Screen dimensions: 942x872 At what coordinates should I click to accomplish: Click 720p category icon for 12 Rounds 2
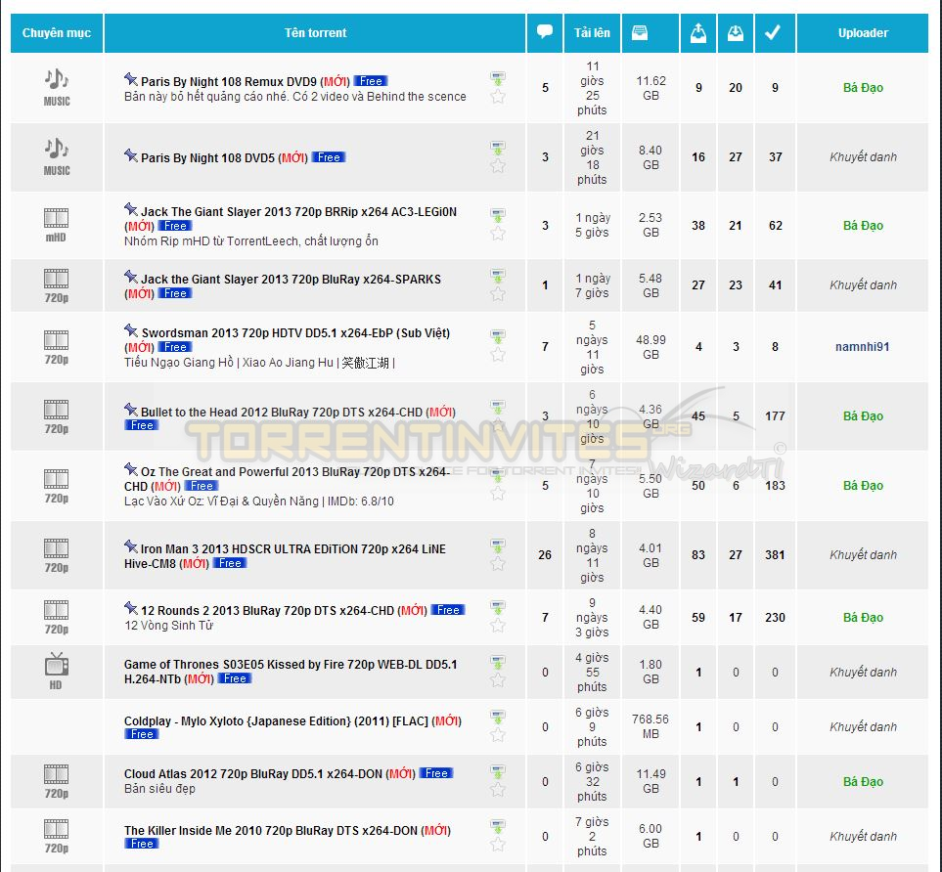click(x=56, y=618)
